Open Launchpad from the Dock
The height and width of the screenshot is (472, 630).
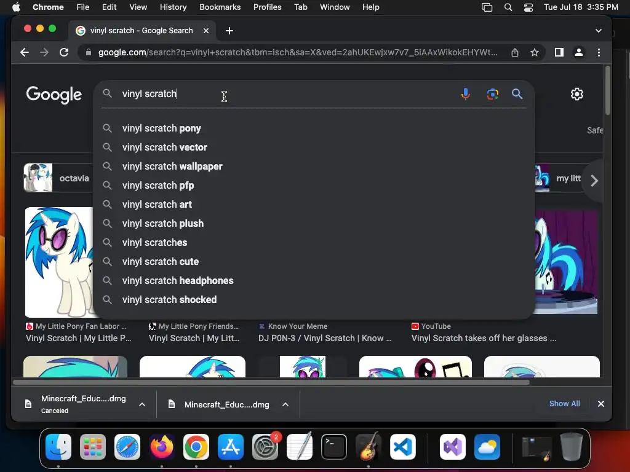click(x=93, y=446)
